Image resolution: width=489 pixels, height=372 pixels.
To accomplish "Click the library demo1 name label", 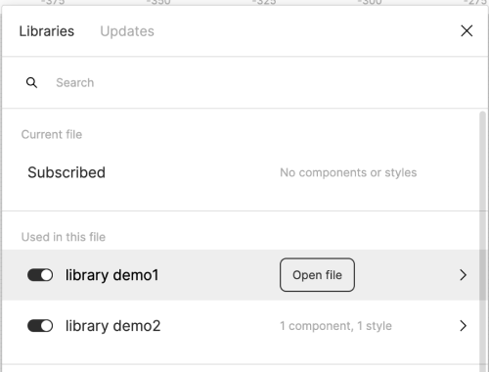I will click(x=111, y=275).
